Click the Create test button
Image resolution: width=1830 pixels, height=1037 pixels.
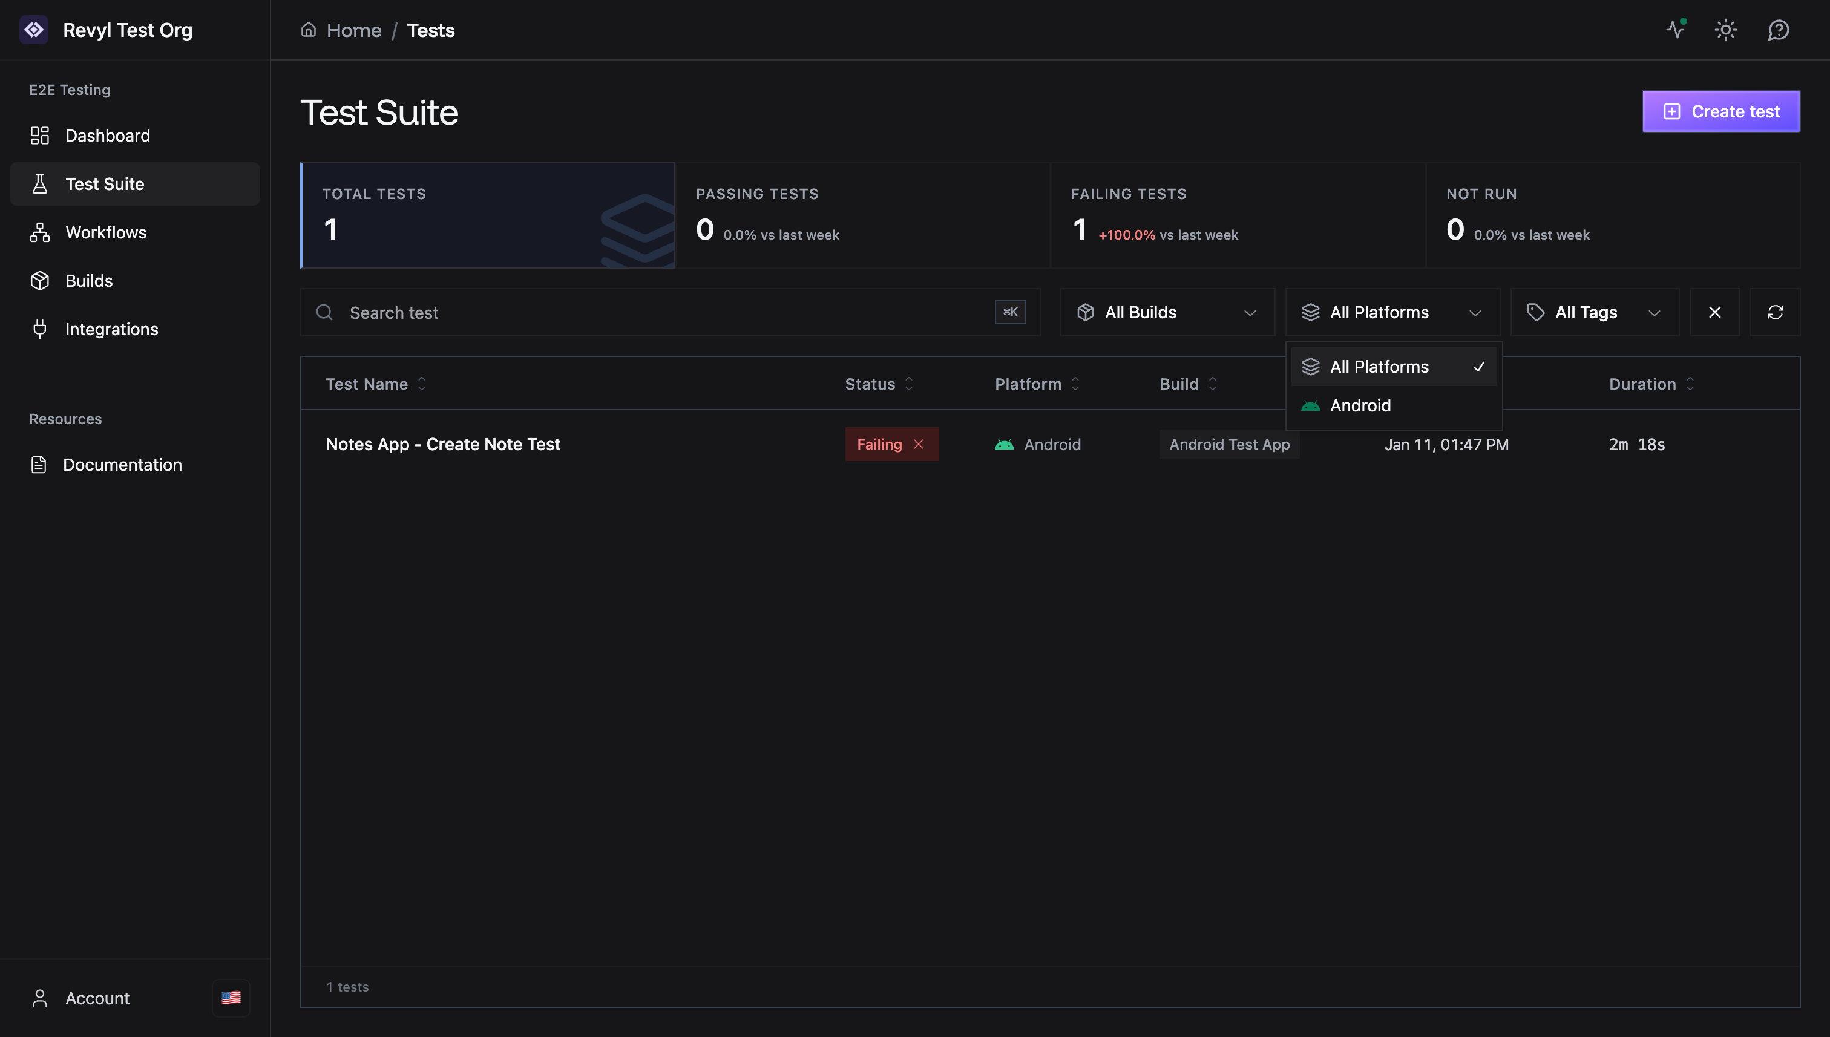[x=1720, y=111]
